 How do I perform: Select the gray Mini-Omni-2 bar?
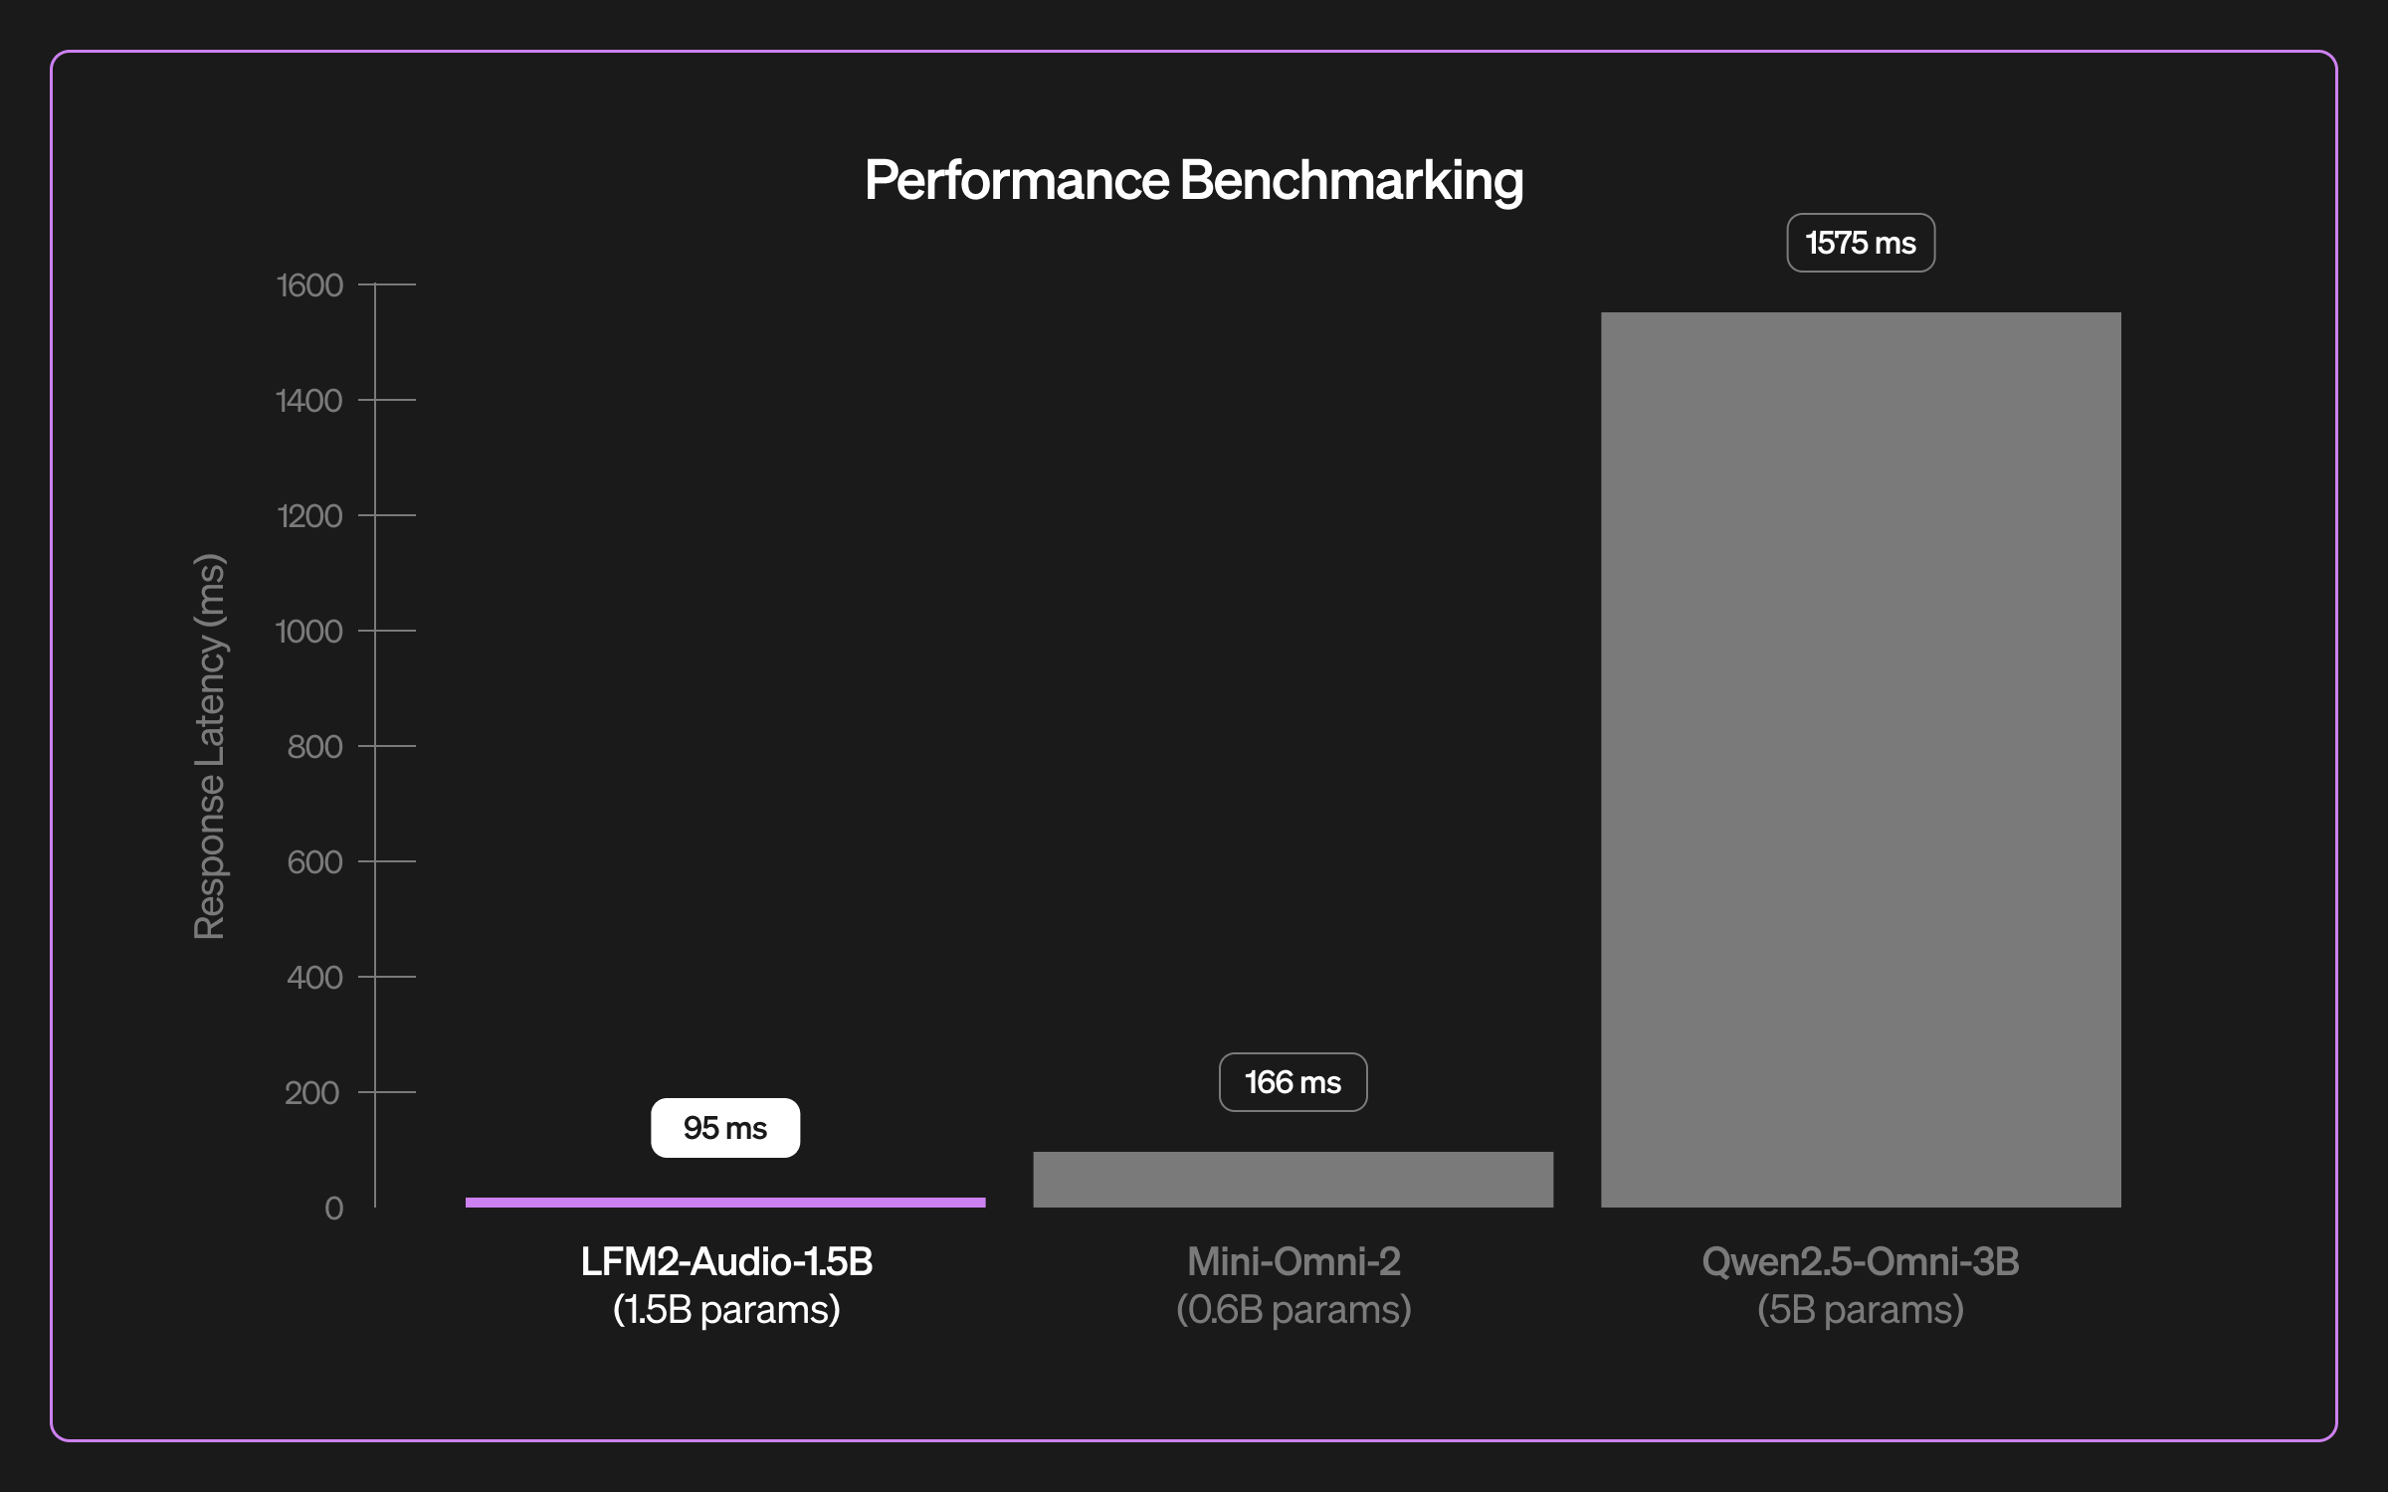tap(1293, 1180)
